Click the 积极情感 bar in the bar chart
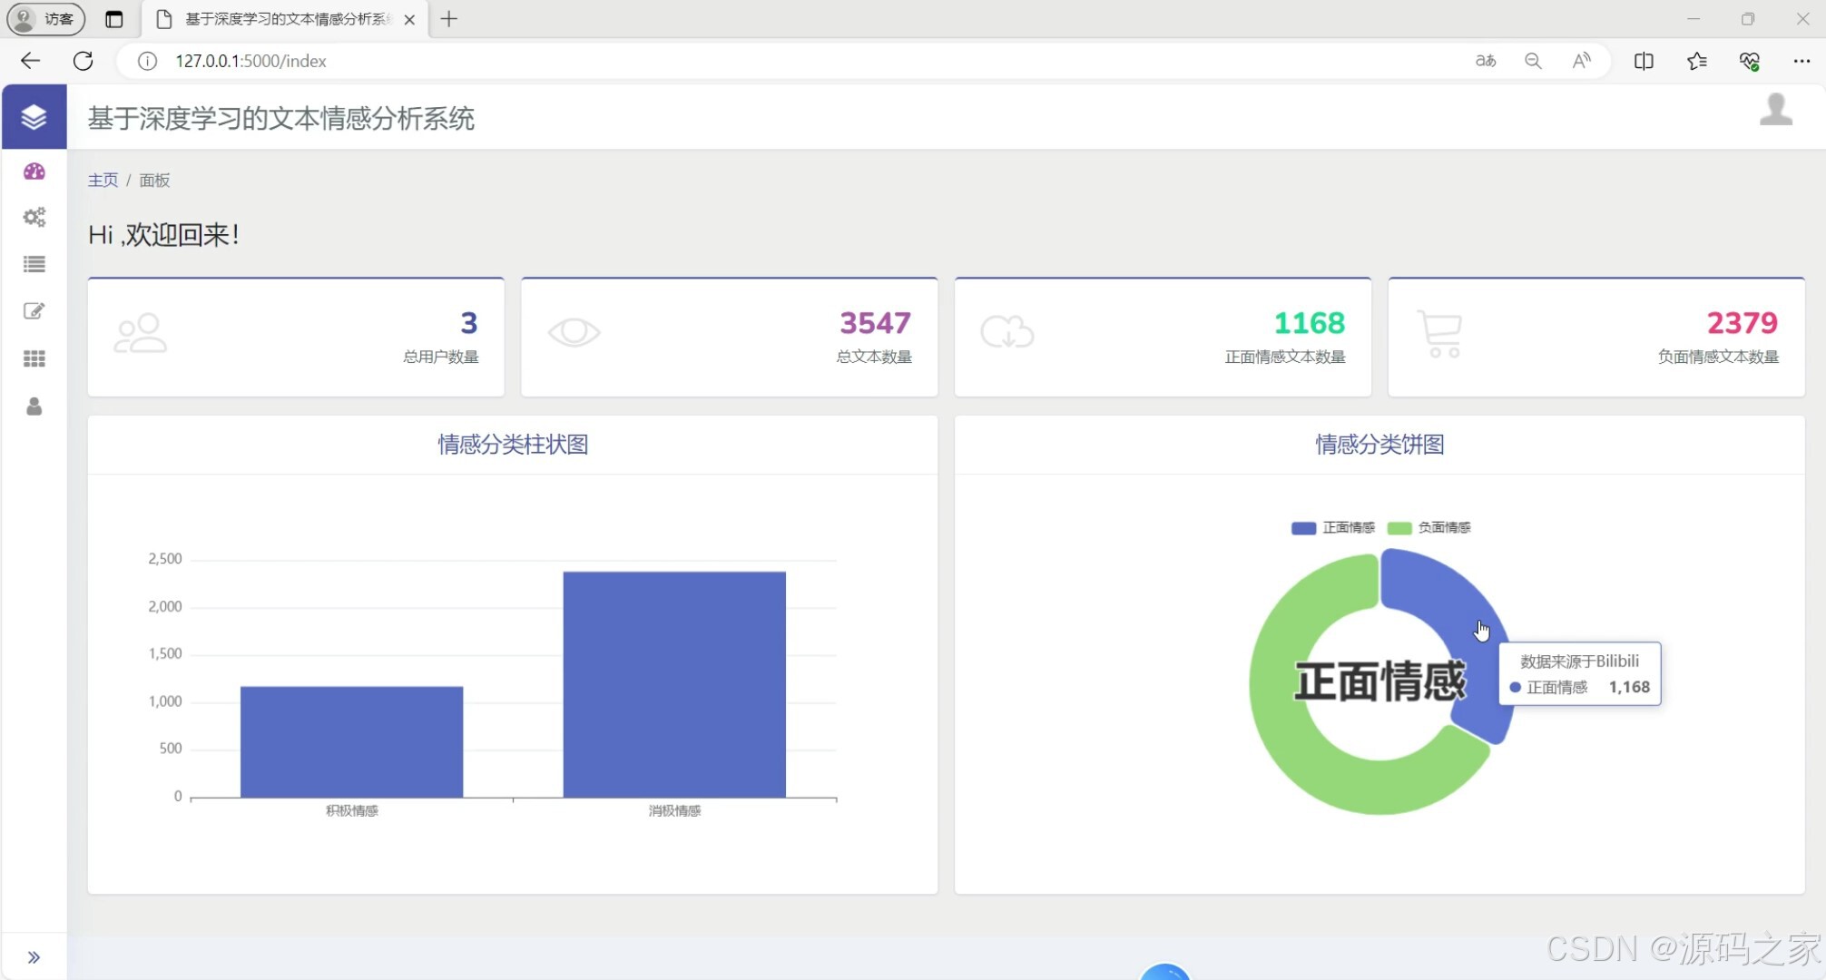This screenshot has width=1826, height=980. [x=351, y=742]
